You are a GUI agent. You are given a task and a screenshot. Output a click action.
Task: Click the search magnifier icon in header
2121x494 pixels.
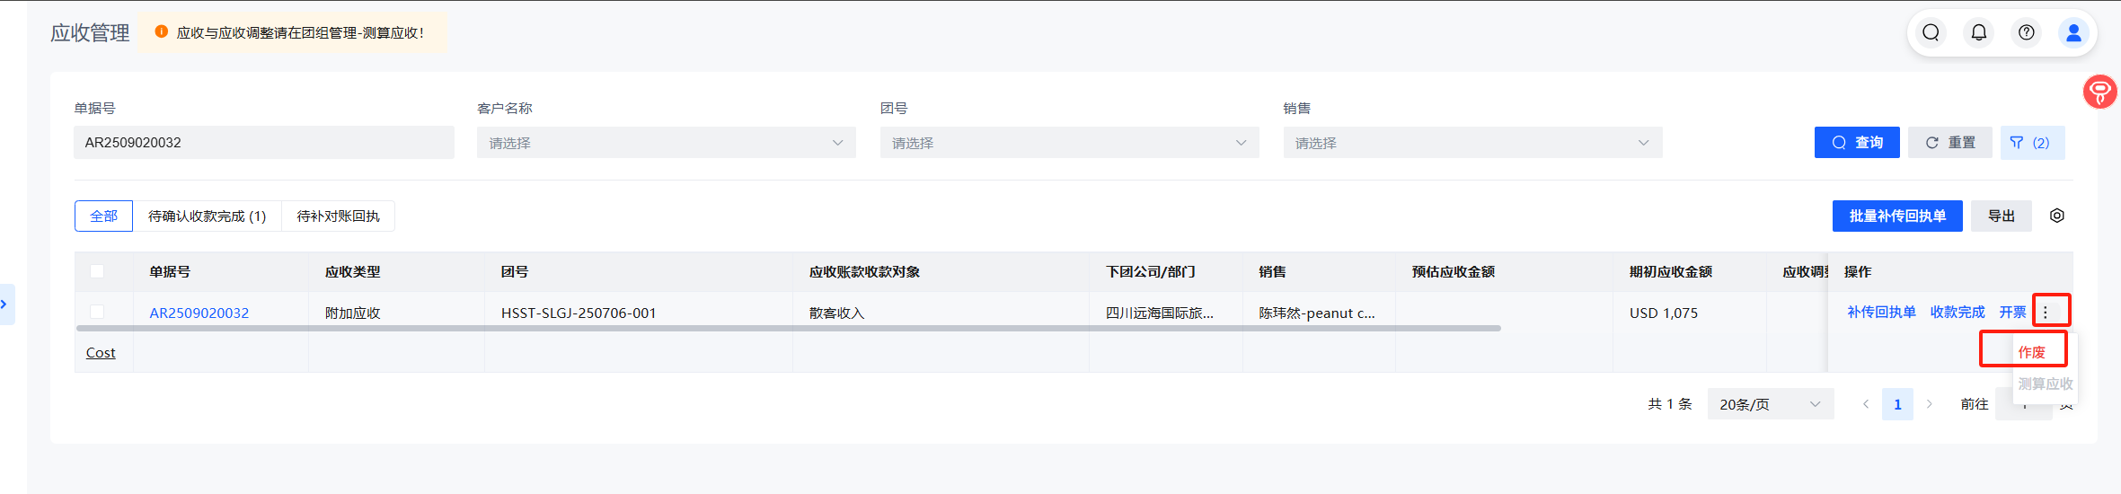1931,33
